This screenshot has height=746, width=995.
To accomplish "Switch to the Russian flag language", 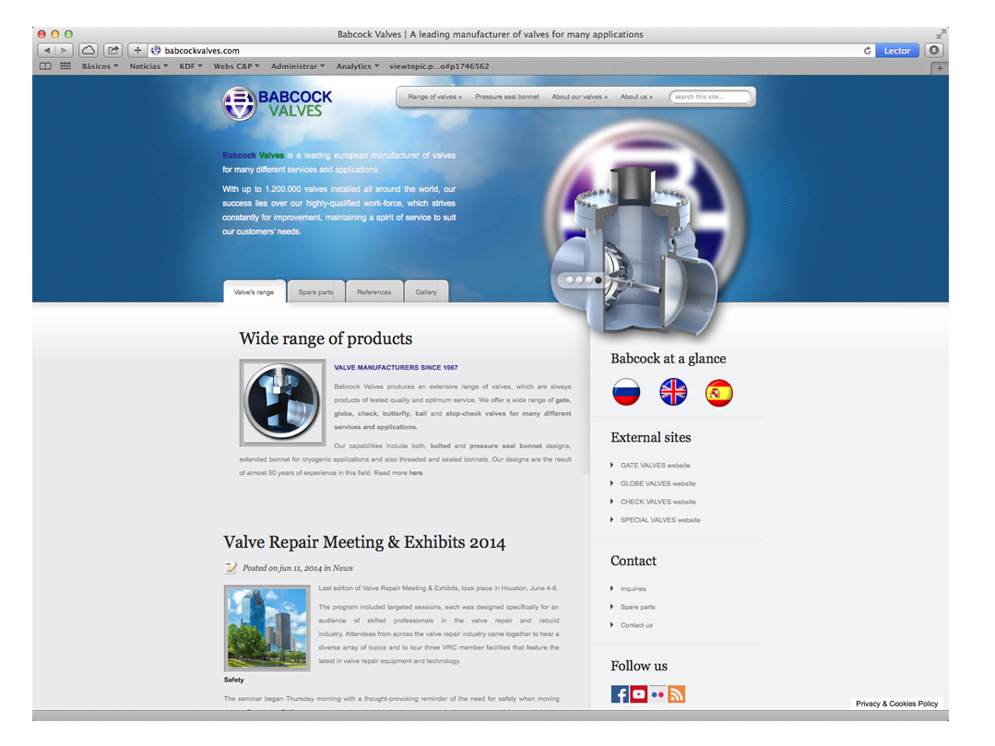I will click(x=626, y=392).
